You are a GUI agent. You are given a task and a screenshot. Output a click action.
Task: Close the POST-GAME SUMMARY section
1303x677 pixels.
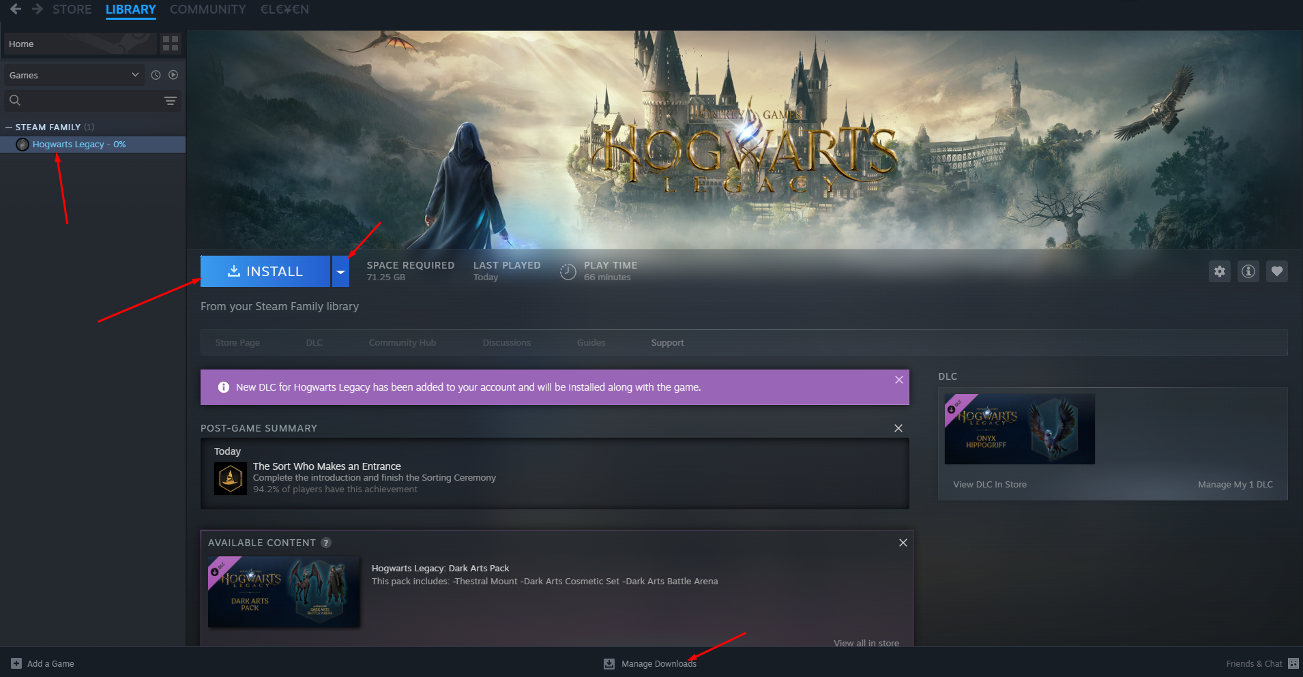(x=898, y=428)
